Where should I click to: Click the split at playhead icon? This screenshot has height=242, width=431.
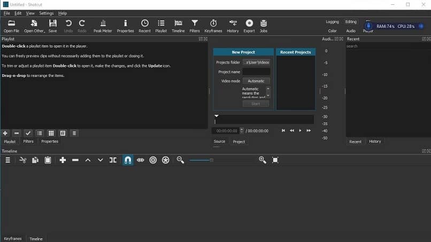click(113, 160)
